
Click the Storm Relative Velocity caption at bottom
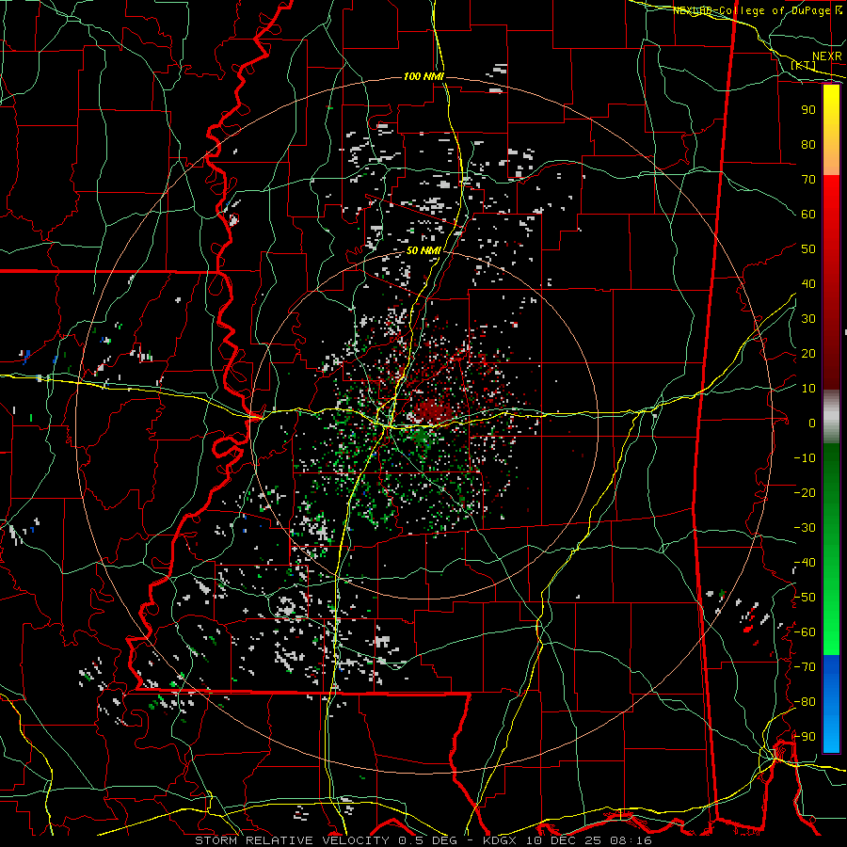423,840
